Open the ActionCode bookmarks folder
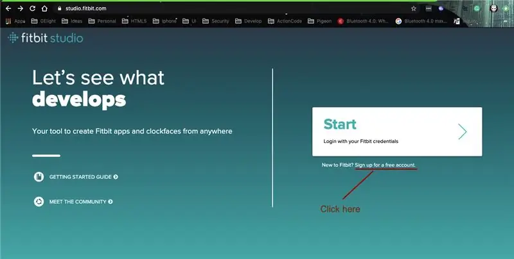The height and width of the screenshot is (259, 514). [285, 21]
